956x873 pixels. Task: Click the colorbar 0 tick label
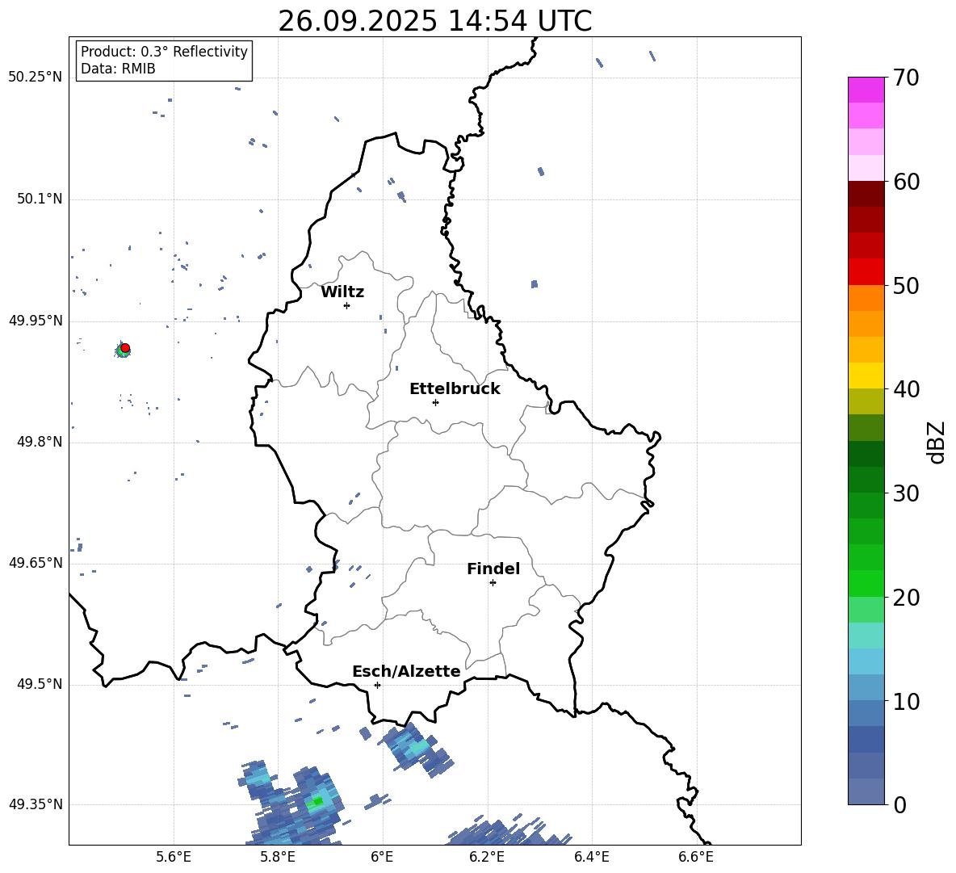coord(900,804)
